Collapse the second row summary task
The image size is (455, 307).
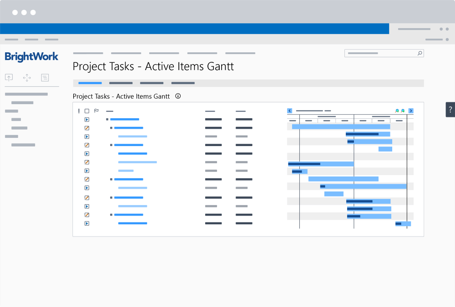111,128
